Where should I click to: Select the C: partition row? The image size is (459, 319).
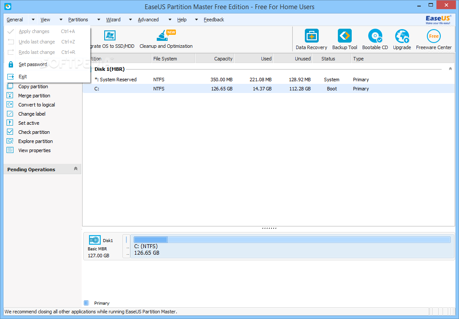click(268, 89)
